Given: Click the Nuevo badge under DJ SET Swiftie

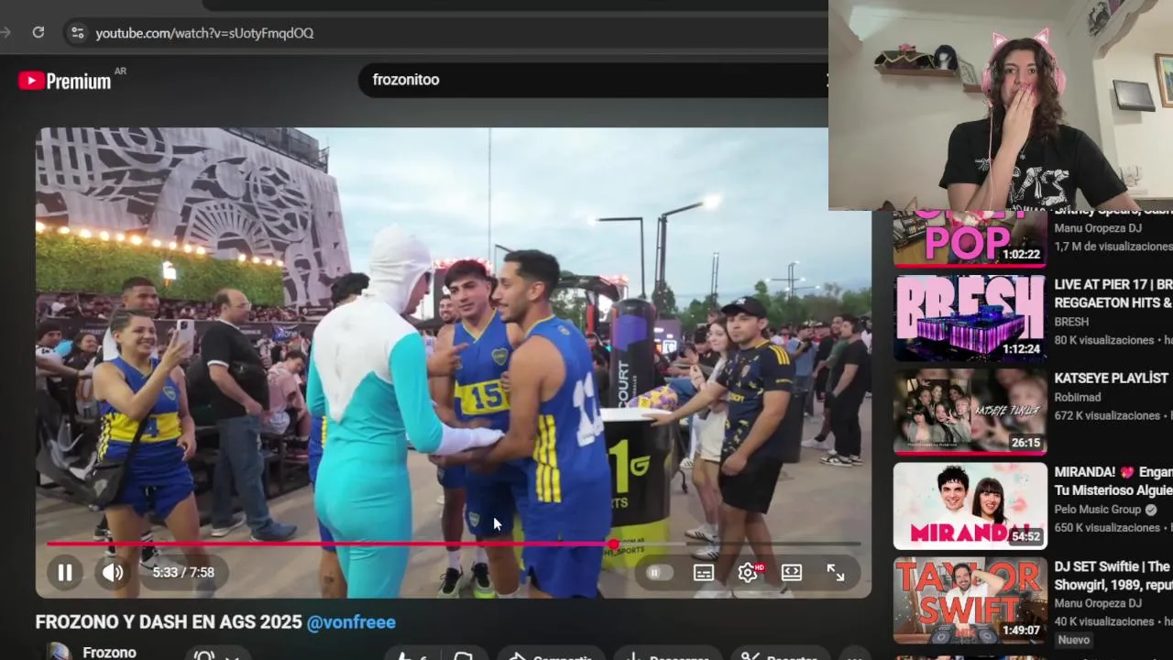Looking at the screenshot, I should click(x=1073, y=640).
